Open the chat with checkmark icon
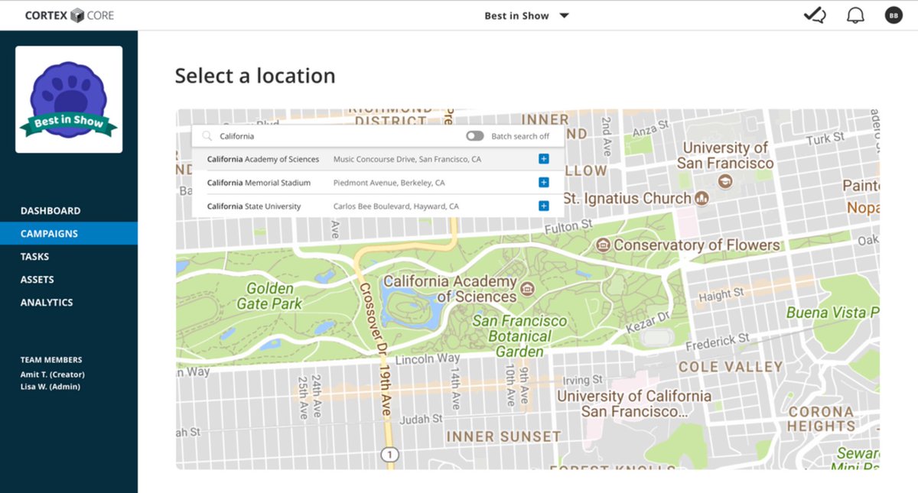The height and width of the screenshot is (493, 918). pos(815,15)
